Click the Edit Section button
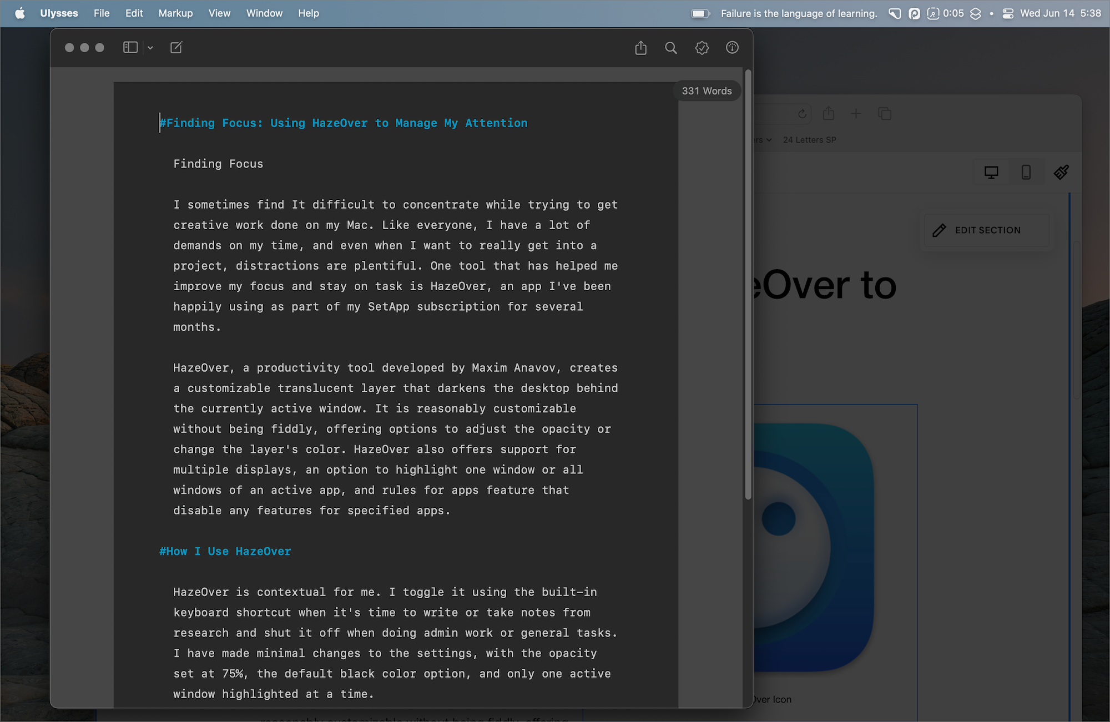Screen dimensions: 1110x722 (x=986, y=230)
